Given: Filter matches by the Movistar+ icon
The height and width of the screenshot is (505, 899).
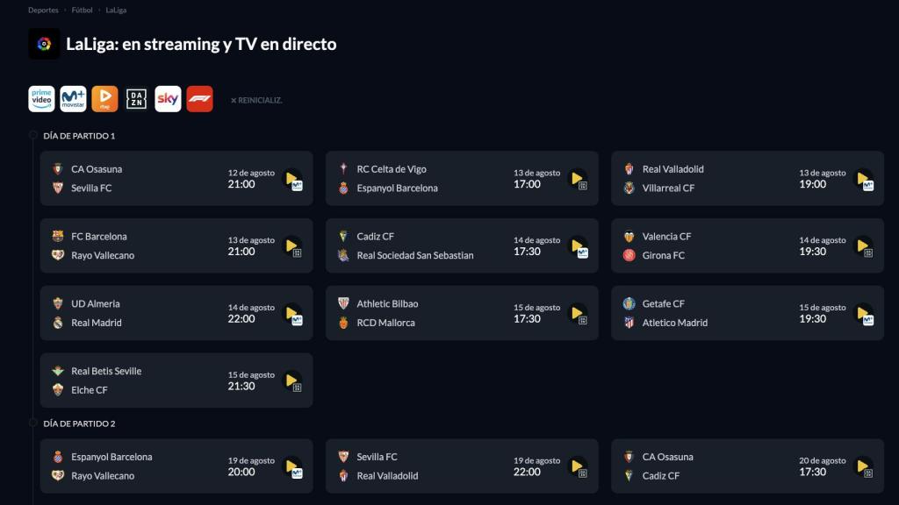Looking at the screenshot, I should tap(72, 99).
